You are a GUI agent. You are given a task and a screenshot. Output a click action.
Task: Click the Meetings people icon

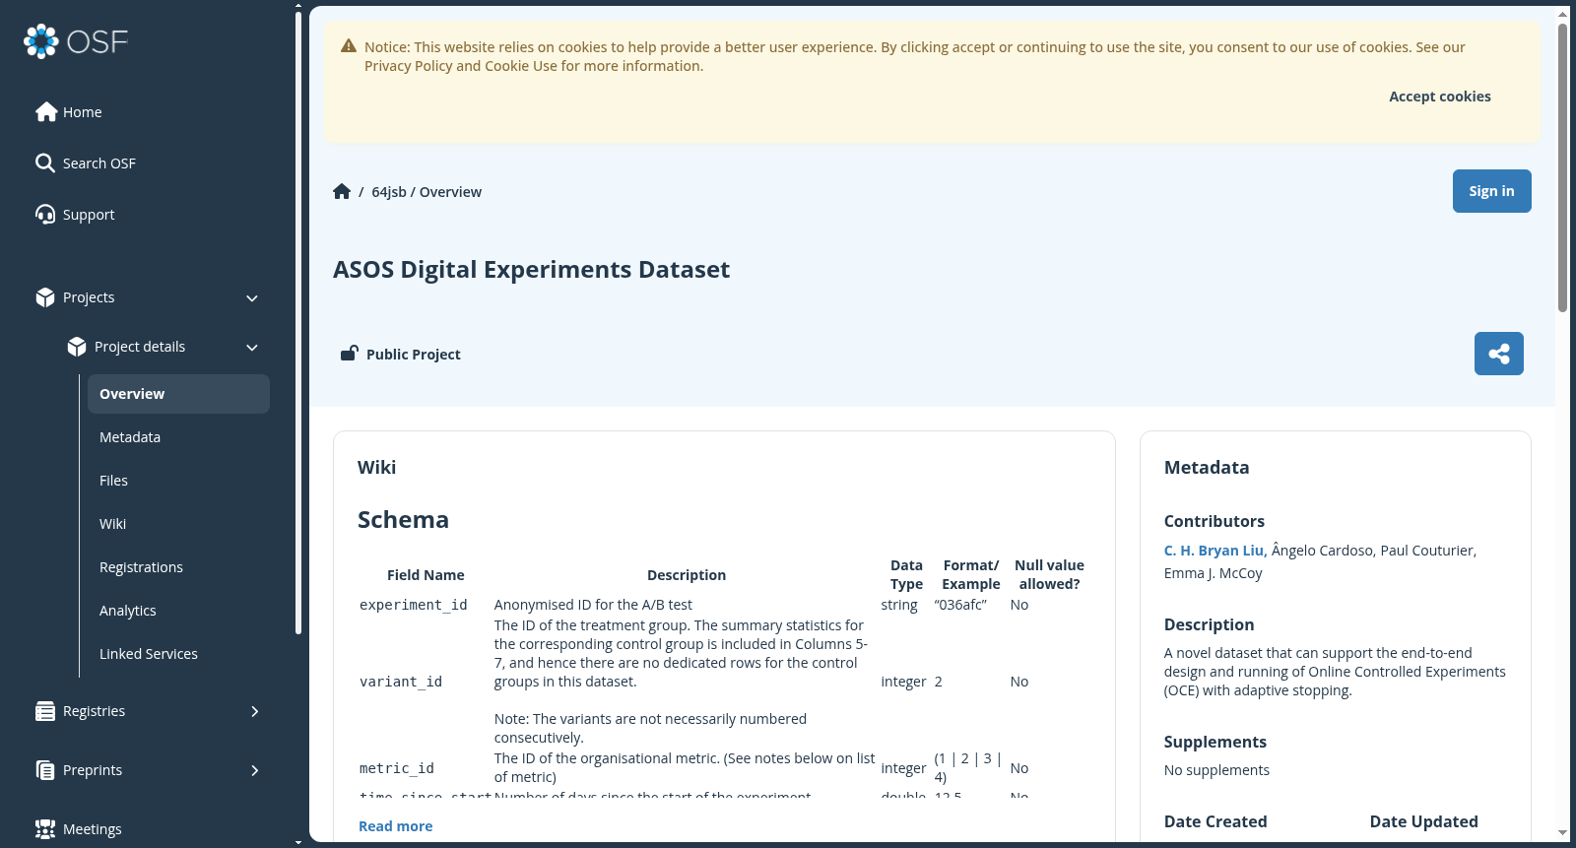[x=45, y=829]
